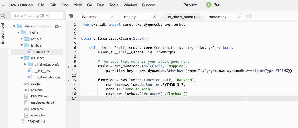Click the green Run play icon
The height and width of the screenshot is (128, 298).
click(x=209, y=5)
